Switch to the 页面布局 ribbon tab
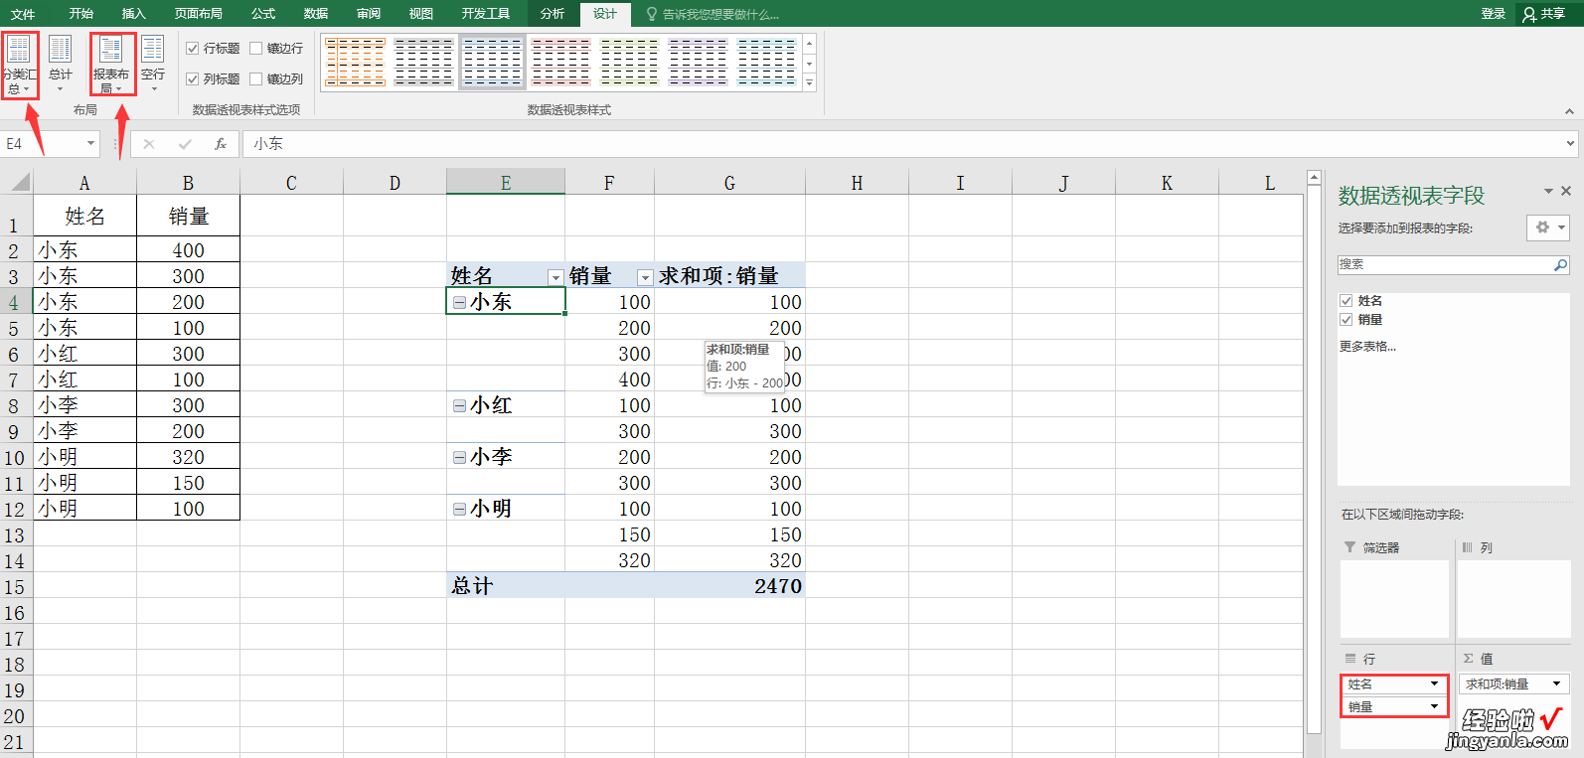1584x758 pixels. pyautogui.click(x=199, y=14)
